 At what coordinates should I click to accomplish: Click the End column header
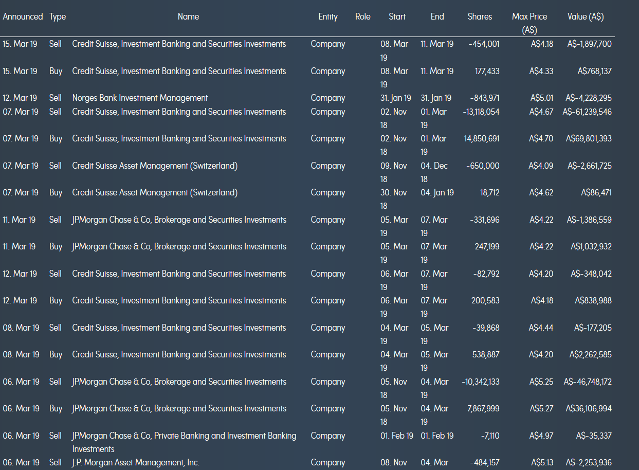pos(437,16)
